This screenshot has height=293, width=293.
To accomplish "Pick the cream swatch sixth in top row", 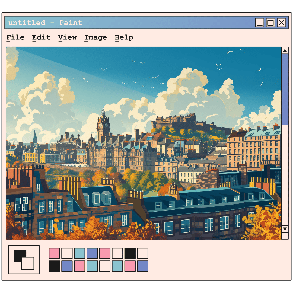I will [x=117, y=253].
